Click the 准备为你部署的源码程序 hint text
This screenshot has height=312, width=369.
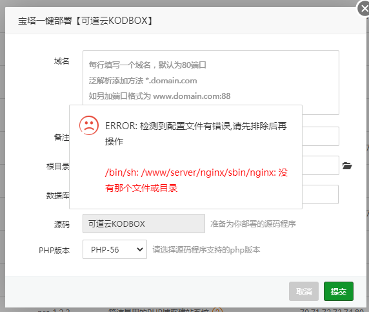254,224
